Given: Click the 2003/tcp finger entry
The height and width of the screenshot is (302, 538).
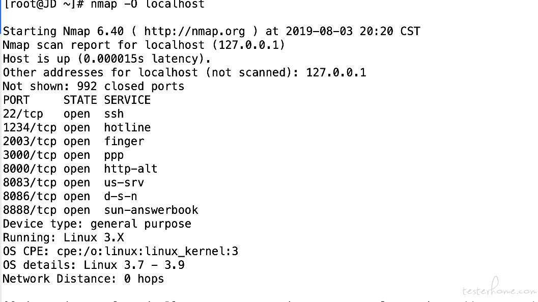Looking at the screenshot, I should (x=73, y=142).
